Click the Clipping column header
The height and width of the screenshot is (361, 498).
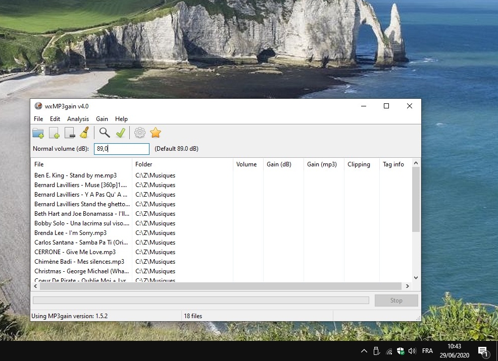point(362,164)
